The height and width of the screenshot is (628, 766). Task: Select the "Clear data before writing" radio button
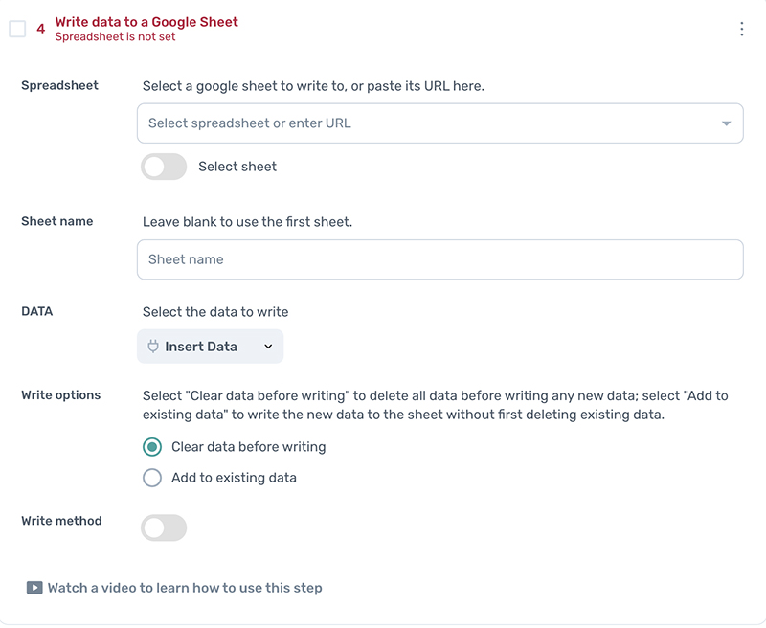coord(152,447)
